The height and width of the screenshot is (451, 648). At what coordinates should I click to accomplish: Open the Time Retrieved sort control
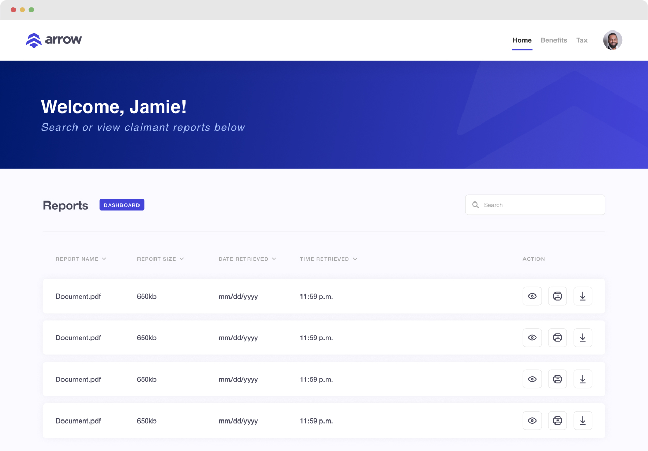[355, 259]
